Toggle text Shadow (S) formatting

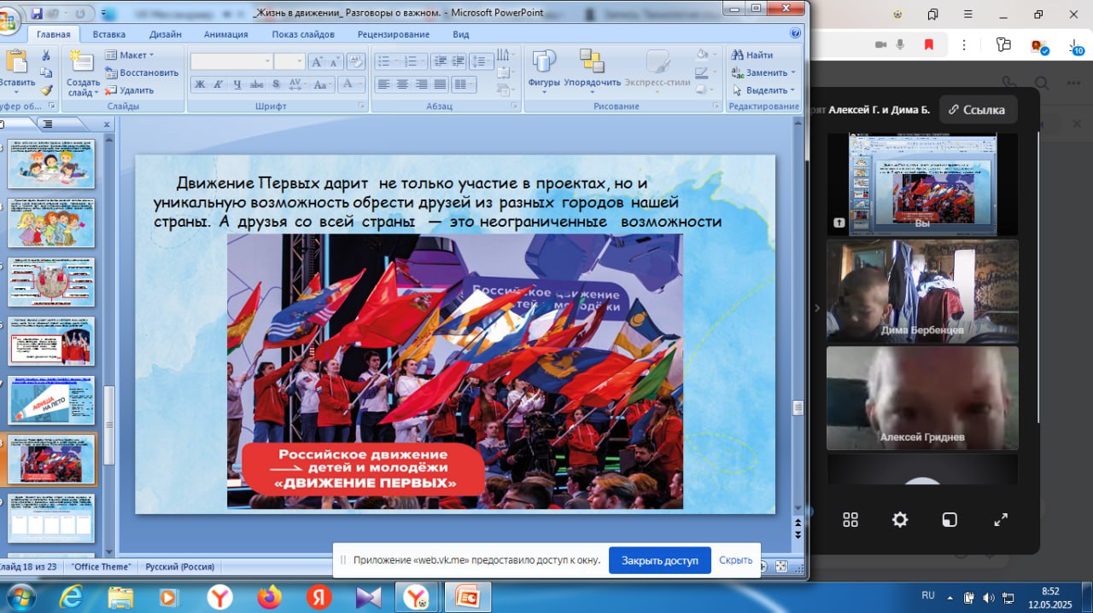(x=276, y=84)
